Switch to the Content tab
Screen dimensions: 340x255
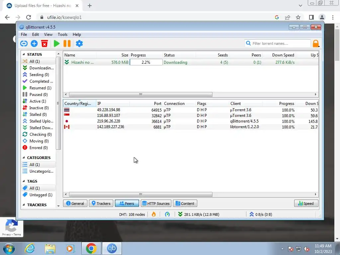[x=185, y=204]
